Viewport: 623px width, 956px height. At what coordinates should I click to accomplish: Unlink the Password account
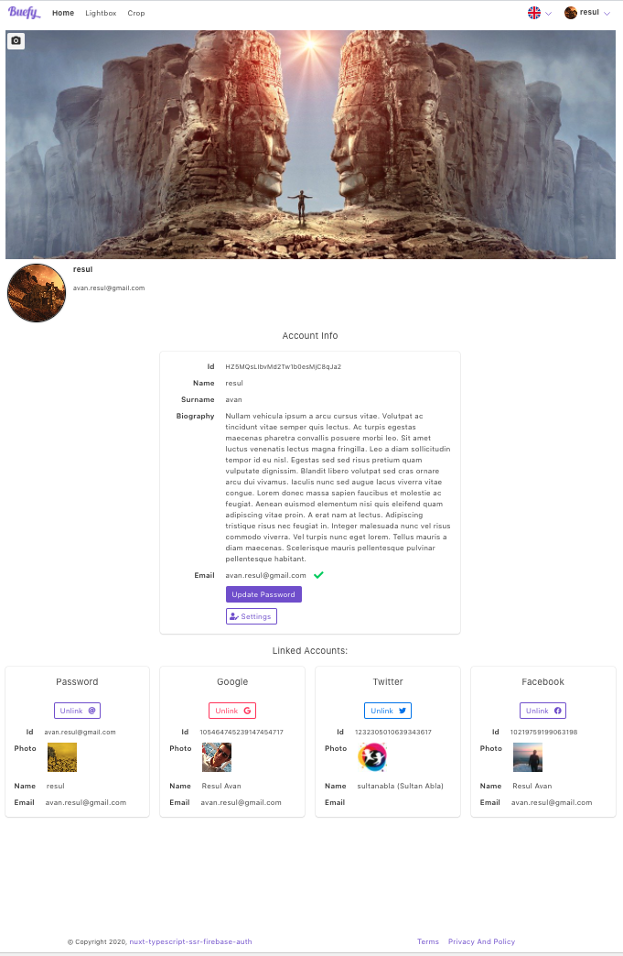pyautogui.click(x=78, y=711)
